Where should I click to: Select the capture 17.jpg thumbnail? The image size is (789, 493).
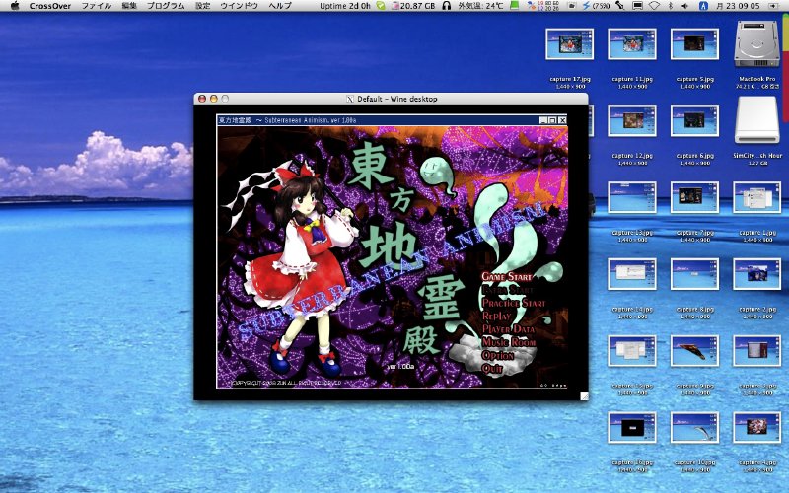coord(570,43)
